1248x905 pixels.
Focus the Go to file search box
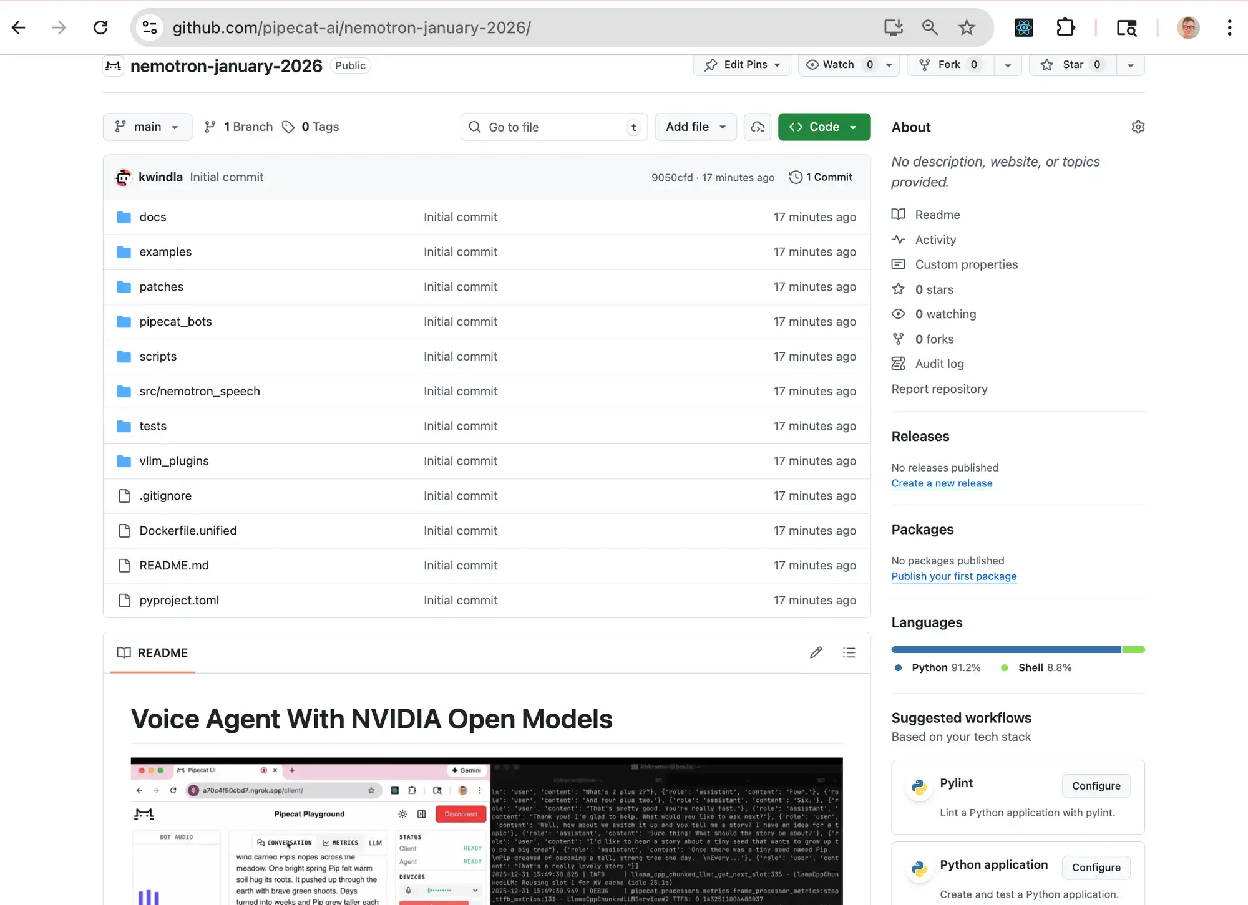pyautogui.click(x=553, y=127)
